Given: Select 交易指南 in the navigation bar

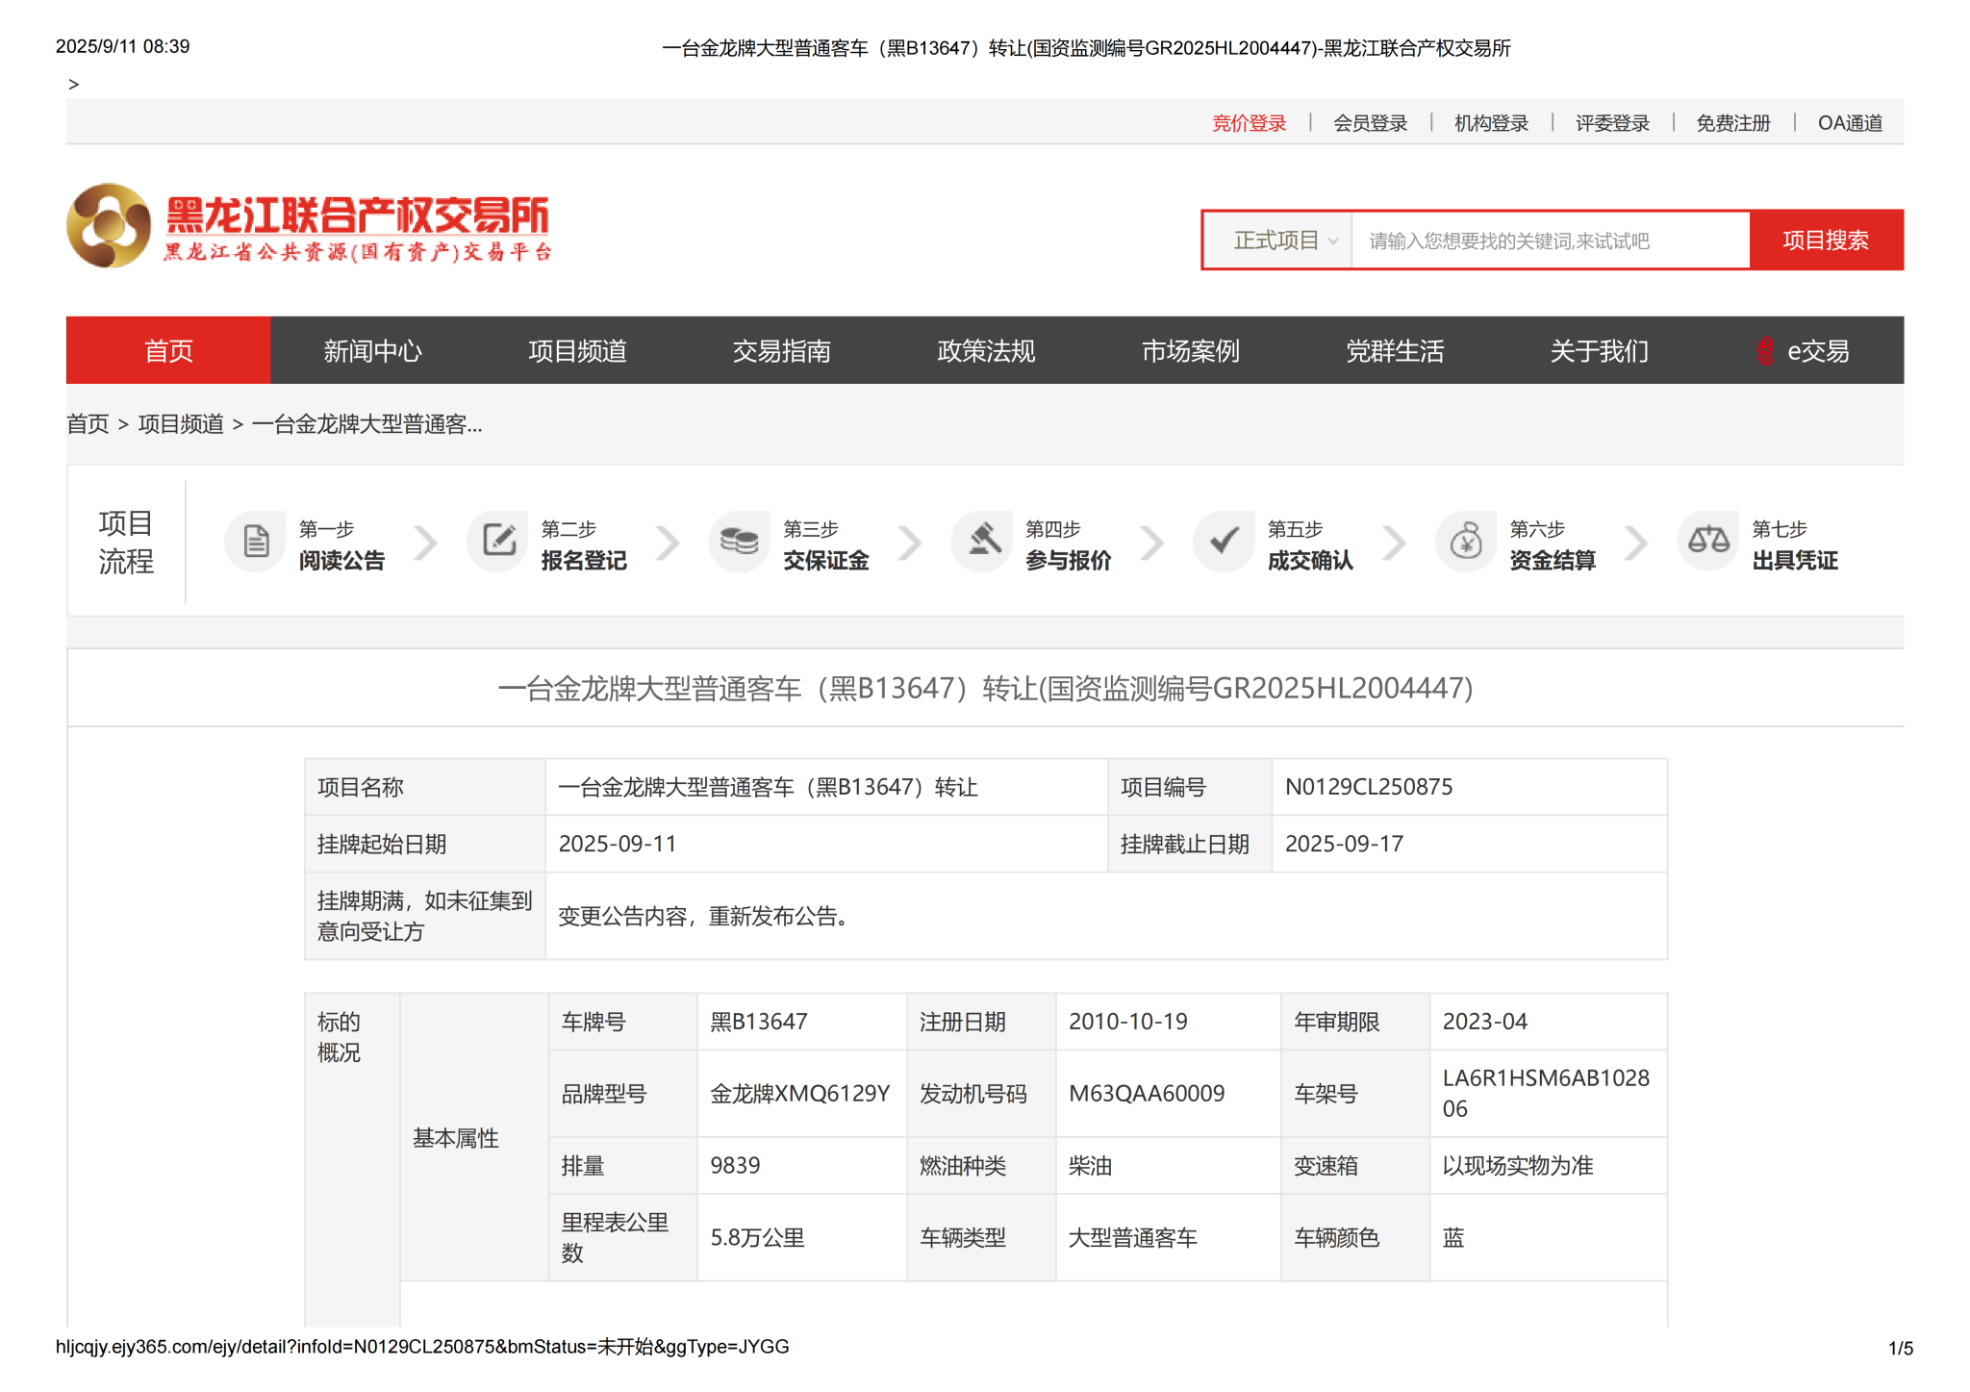Looking at the screenshot, I should 781,351.
